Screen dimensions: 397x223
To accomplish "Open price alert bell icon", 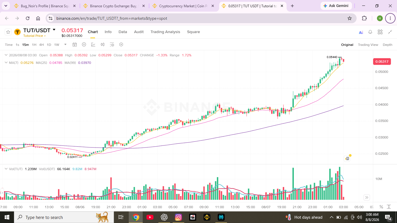I will 370,32.
